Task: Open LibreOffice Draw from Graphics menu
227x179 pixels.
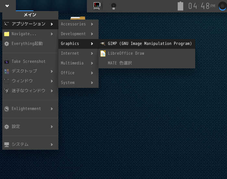Action: tap(147, 53)
